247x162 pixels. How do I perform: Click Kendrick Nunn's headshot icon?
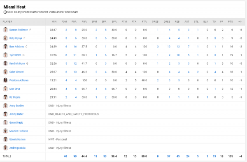(5, 63)
